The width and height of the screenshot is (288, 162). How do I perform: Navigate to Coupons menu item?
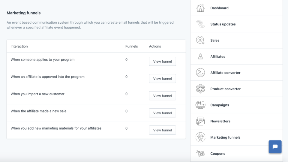click(218, 154)
